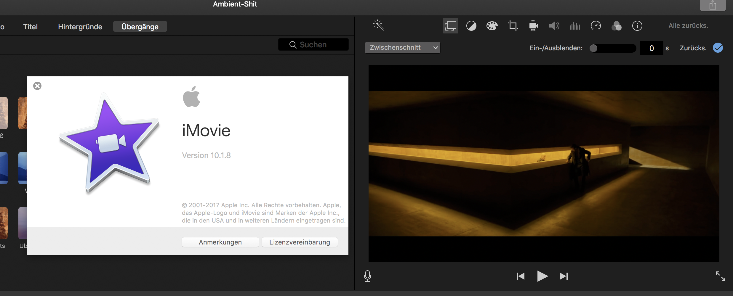This screenshot has width=733, height=296.
Task: Open the Zwischenschnitt dropdown
Action: click(x=402, y=48)
